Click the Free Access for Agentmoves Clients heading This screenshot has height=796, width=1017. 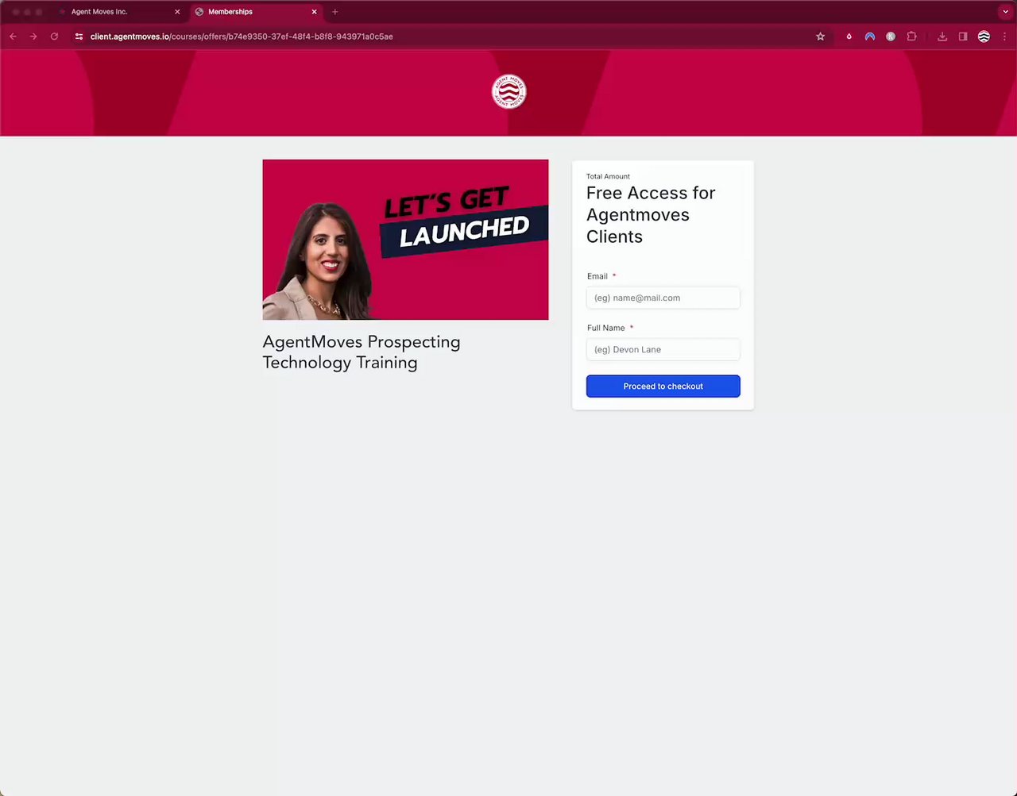point(651,215)
